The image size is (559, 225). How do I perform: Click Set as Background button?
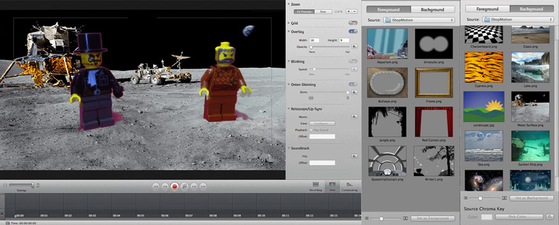532,198
